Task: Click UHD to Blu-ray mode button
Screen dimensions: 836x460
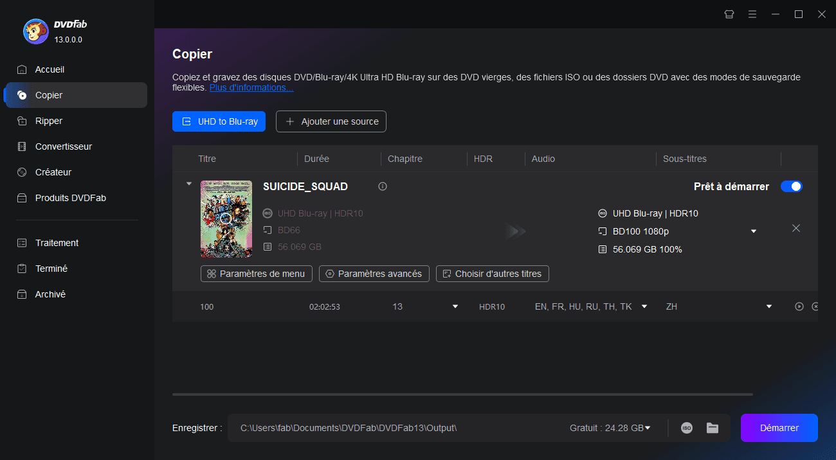Action: tap(219, 121)
